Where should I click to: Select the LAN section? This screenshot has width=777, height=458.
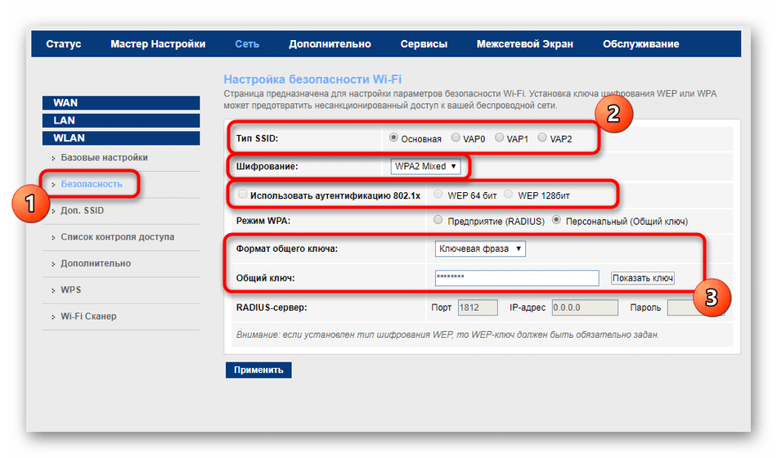(x=121, y=120)
